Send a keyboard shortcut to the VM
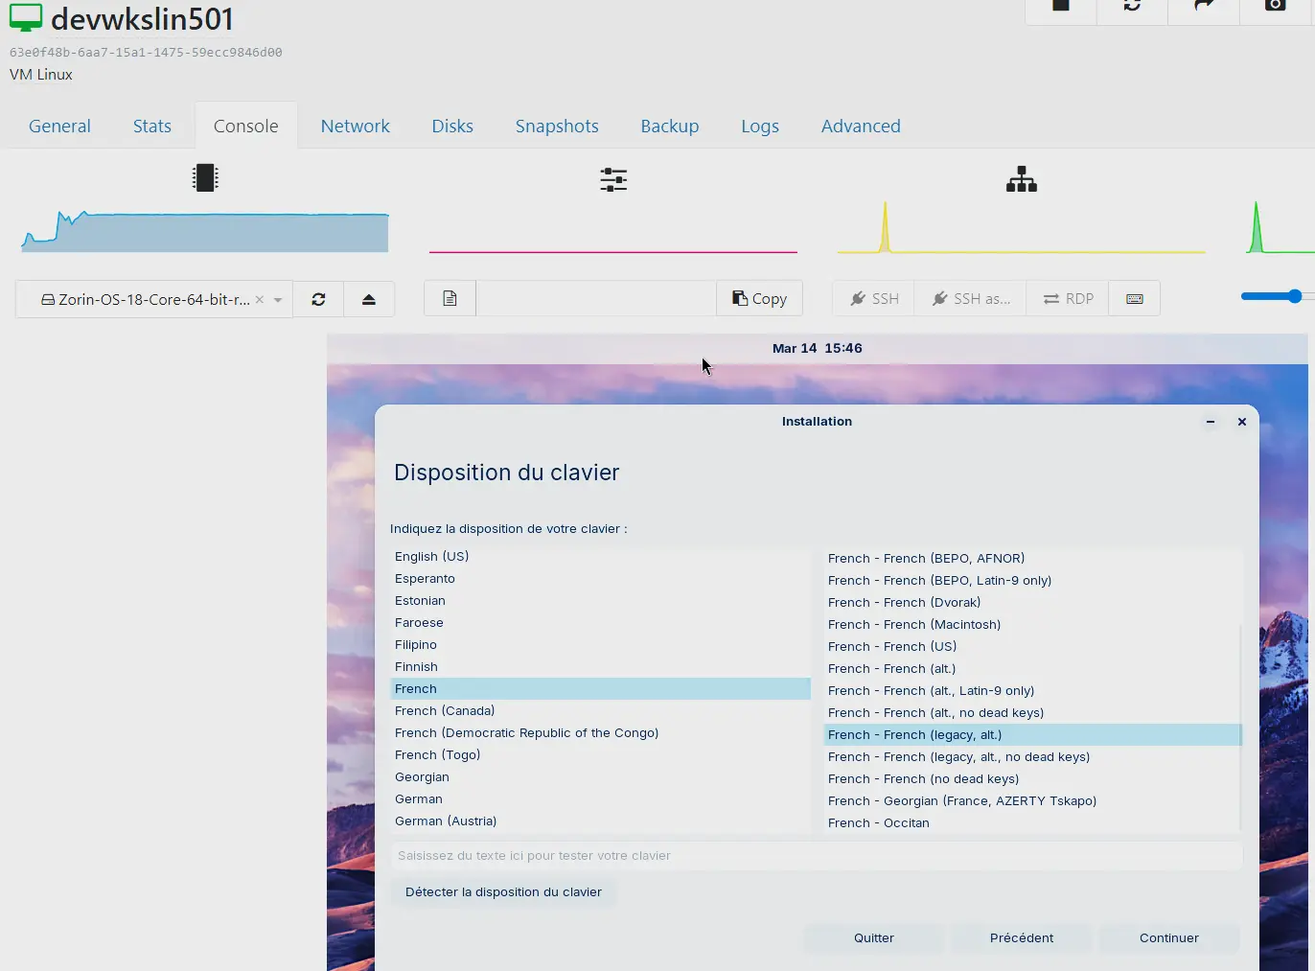Image resolution: width=1315 pixels, height=971 pixels. tap(1135, 298)
